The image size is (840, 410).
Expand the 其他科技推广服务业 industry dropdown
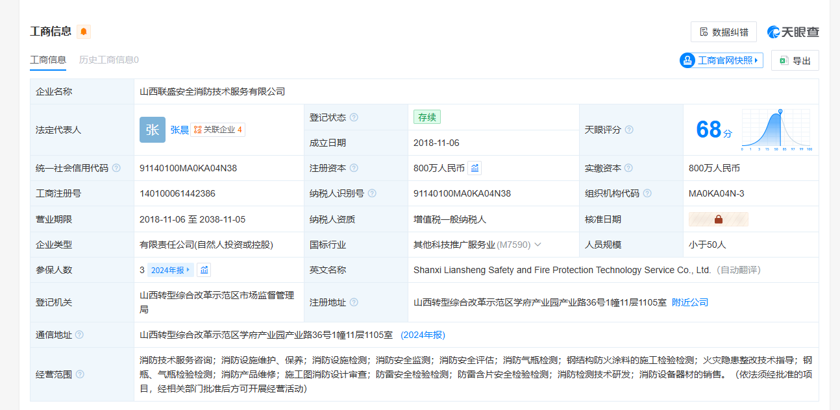coord(537,245)
